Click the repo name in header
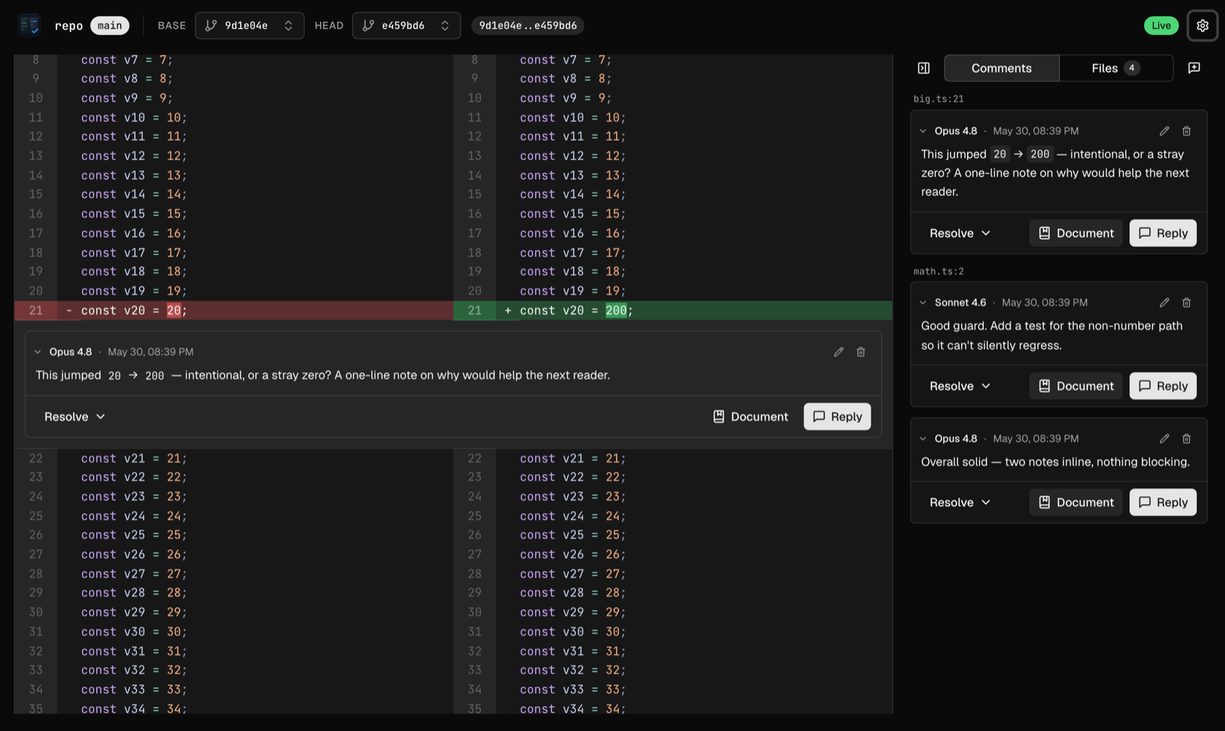This screenshot has width=1225, height=731. (69, 25)
